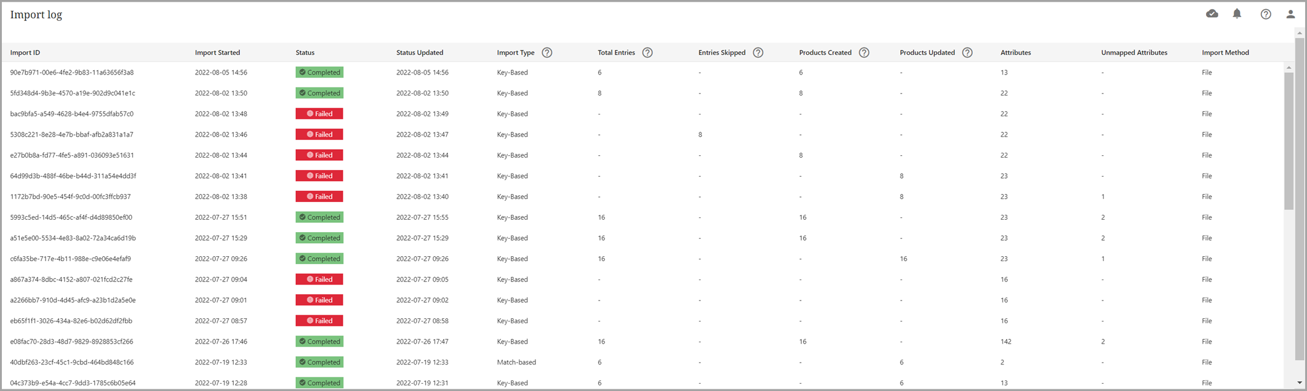1307x391 pixels.
Task: Click the cloud upload status icon
Action: pyautogui.click(x=1212, y=14)
